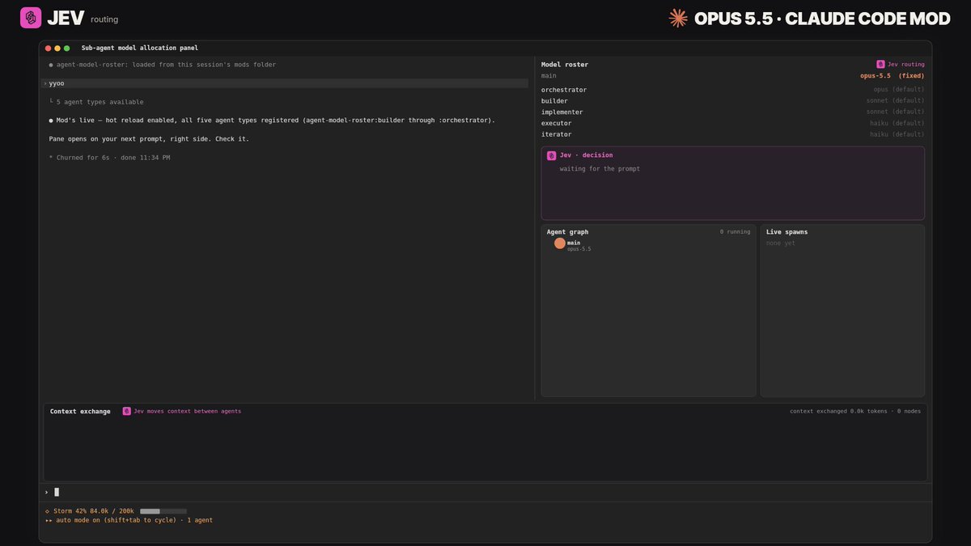This screenshot has width=971, height=546.
Task: Select the orange main node in Agent graph
Action: 560,243
